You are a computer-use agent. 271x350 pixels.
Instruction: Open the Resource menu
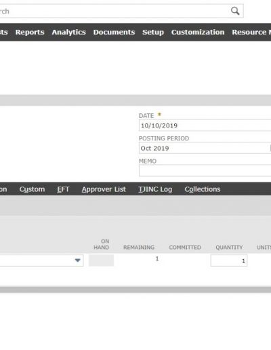pos(251,32)
